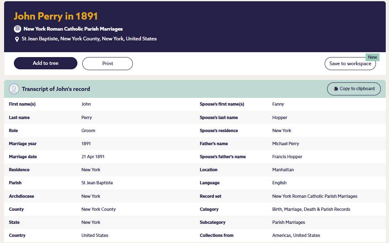This screenshot has height=243, width=389.
Task: Click the Parish label
Action: click(15, 183)
